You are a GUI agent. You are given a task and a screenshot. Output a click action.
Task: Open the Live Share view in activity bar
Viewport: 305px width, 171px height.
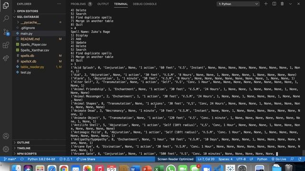click(x=6, y=58)
